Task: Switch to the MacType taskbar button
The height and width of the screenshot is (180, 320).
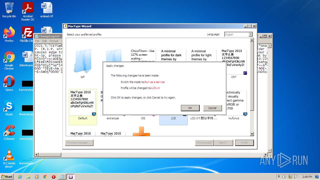Action: [71, 177]
